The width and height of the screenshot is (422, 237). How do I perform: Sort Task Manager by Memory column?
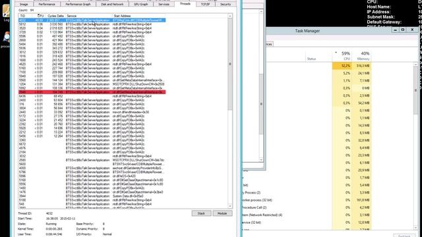362,55
